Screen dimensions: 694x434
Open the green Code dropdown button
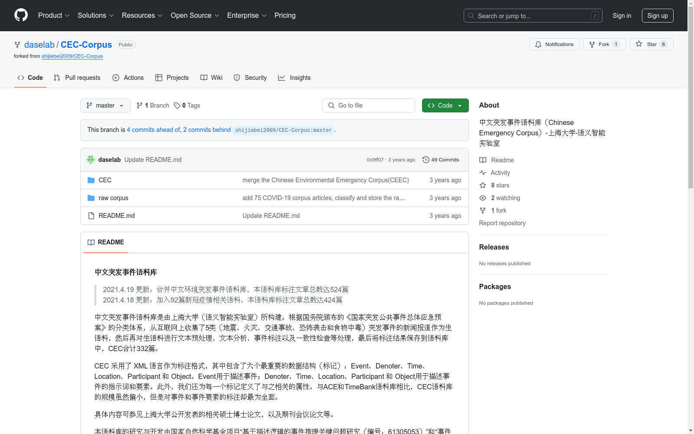[x=445, y=105]
